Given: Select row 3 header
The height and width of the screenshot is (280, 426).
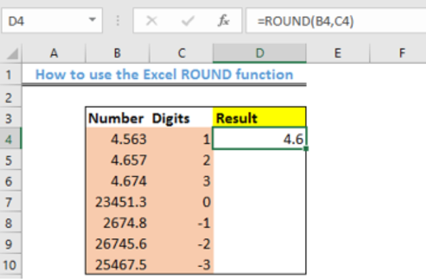Looking at the screenshot, I should point(11,117).
